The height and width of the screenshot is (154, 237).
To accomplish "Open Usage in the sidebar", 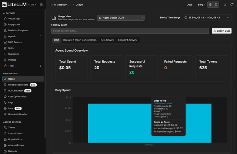I will pyautogui.click(x=23, y=79).
